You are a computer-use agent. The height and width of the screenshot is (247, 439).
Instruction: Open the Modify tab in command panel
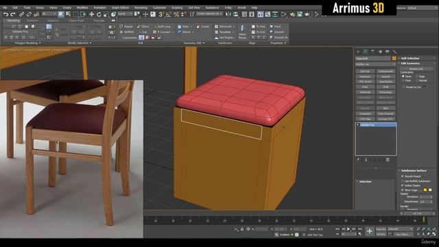point(366,51)
